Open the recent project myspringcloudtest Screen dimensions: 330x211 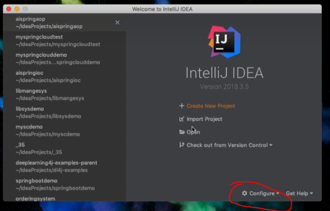point(65,41)
